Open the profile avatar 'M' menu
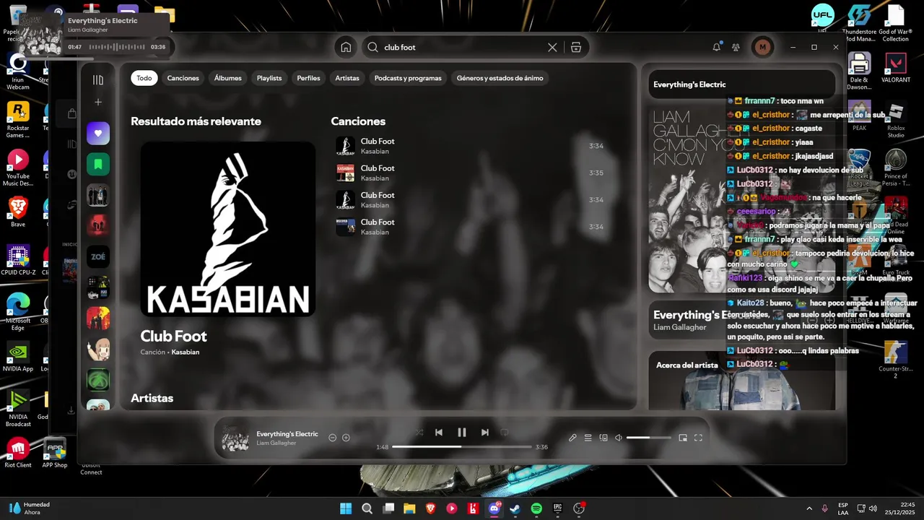Screen dimensions: 924x520 click(762, 47)
